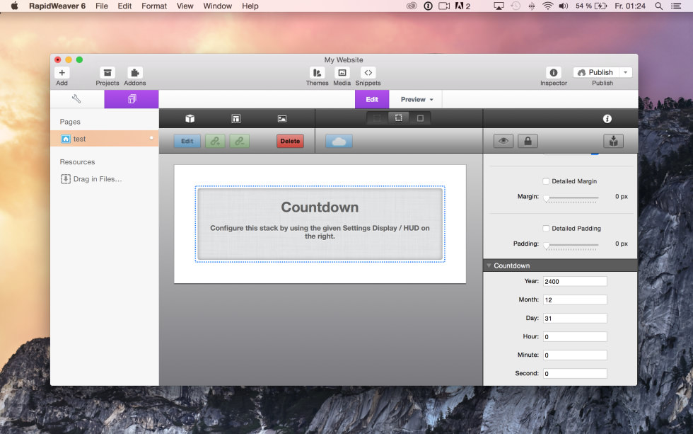Screen dimensions: 693x434
Task: Click the green add link button
Action: [215, 141]
